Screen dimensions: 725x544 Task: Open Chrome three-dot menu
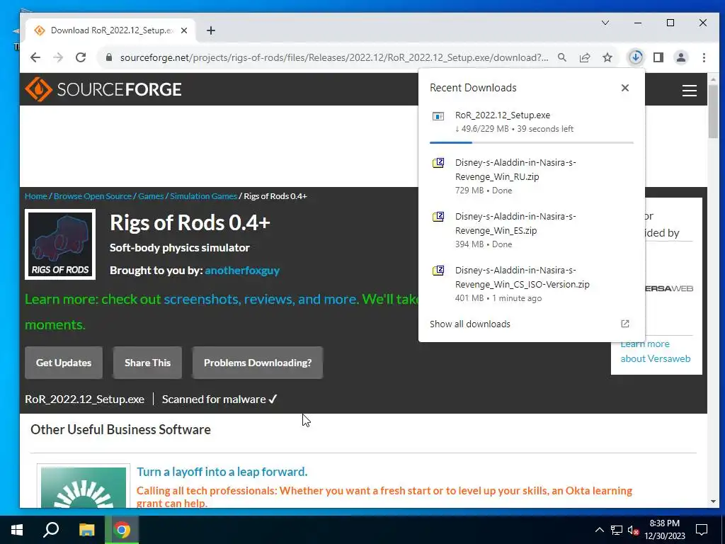(704, 57)
